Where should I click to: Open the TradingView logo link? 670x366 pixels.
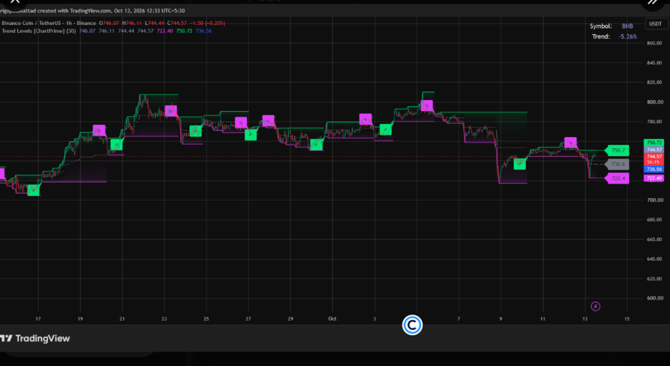point(35,339)
